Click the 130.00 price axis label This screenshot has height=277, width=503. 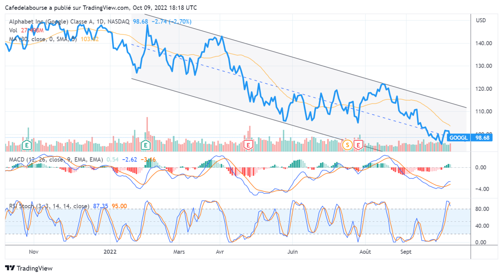click(x=483, y=66)
